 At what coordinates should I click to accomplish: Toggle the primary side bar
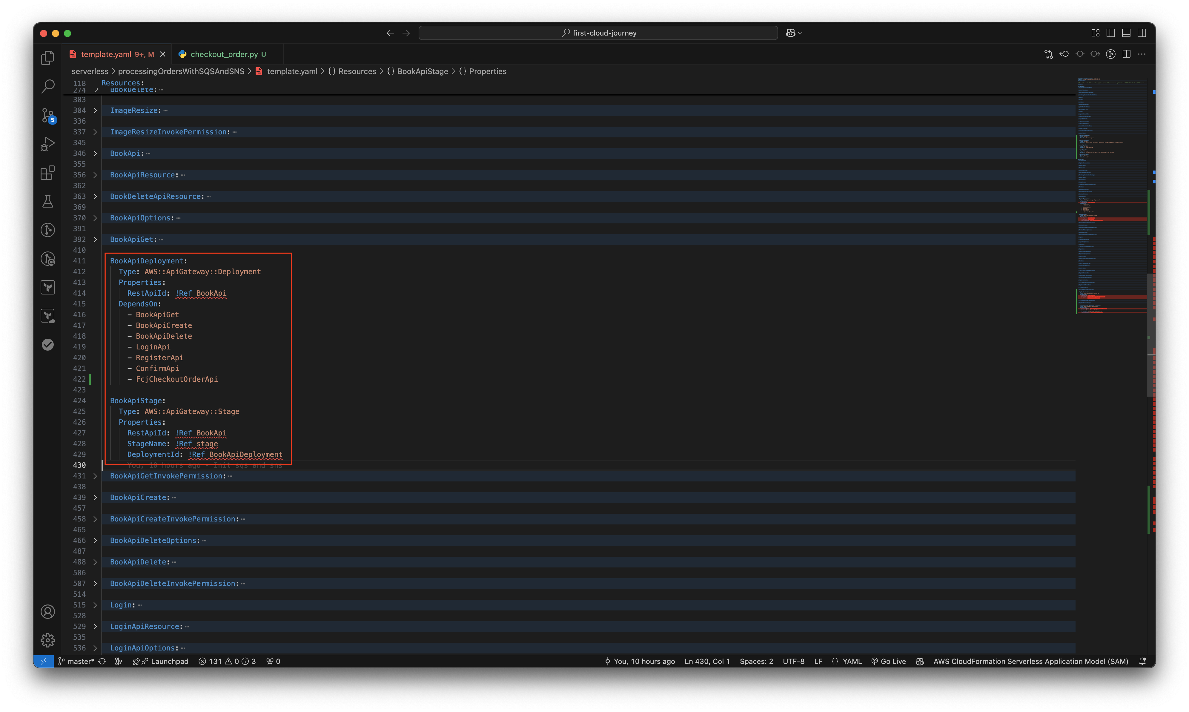1111,33
